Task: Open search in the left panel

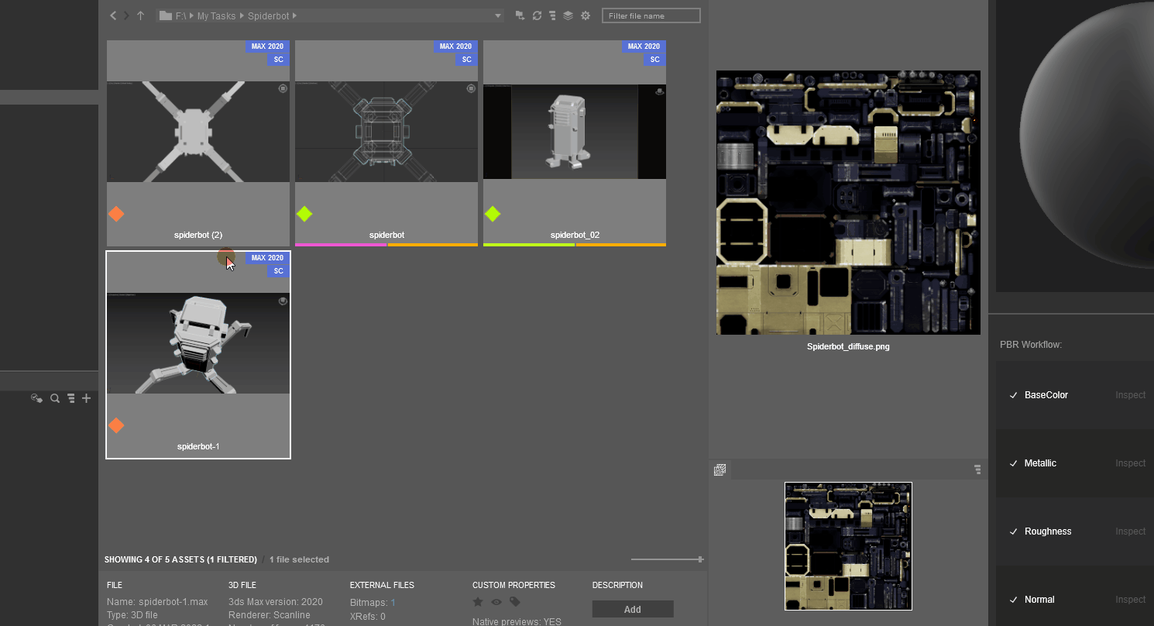Action: [55, 398]
